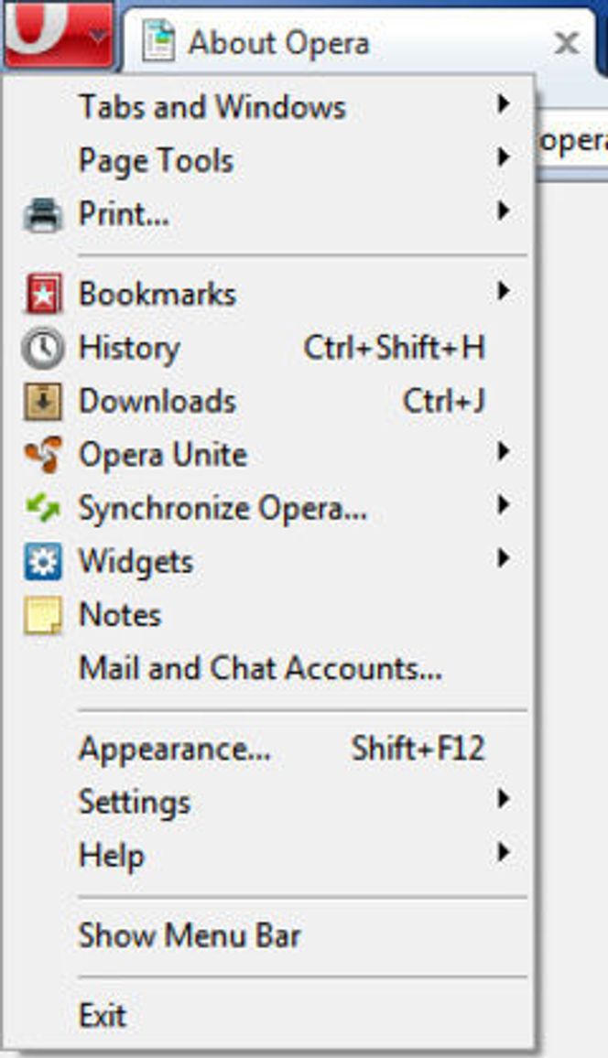Select Page Tools from the menu
Image resolution: width=608 pixels, height=1058 pixels.
[x=268, y=160]
